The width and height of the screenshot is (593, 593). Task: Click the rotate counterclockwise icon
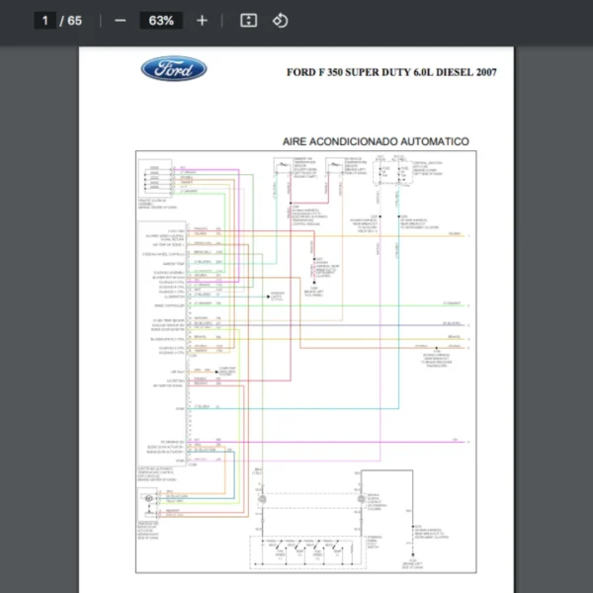click(x=280, y=21)
